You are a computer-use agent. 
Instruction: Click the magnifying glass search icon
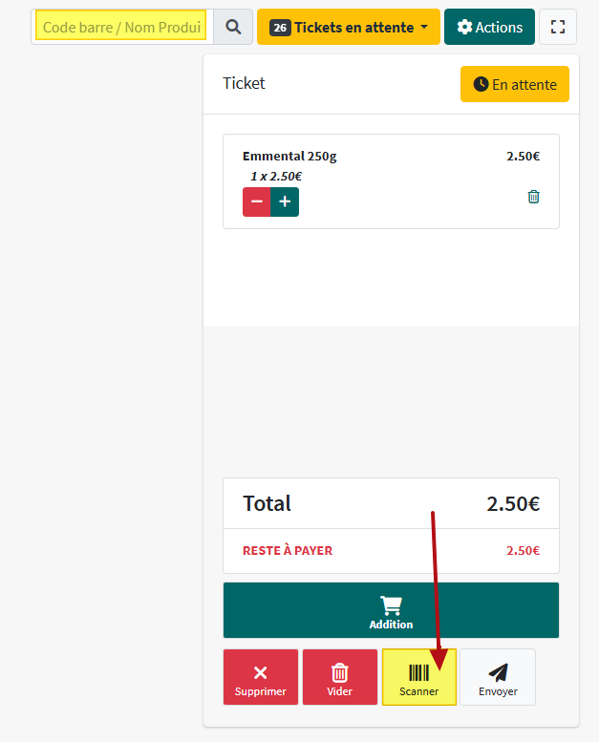click(233, 27)
